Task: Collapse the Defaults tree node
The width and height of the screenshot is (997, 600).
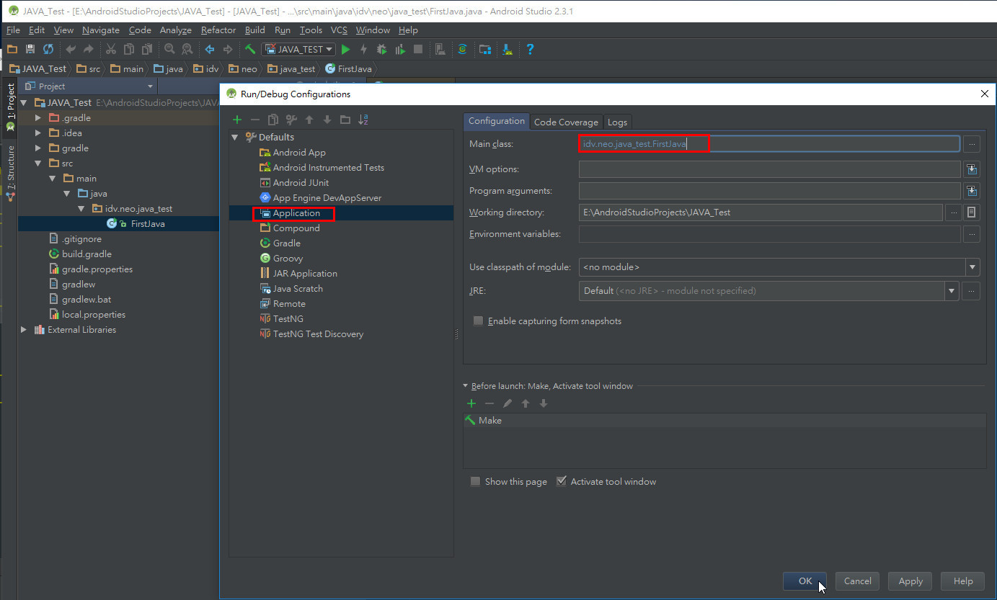Action: (x=234, y=137)
